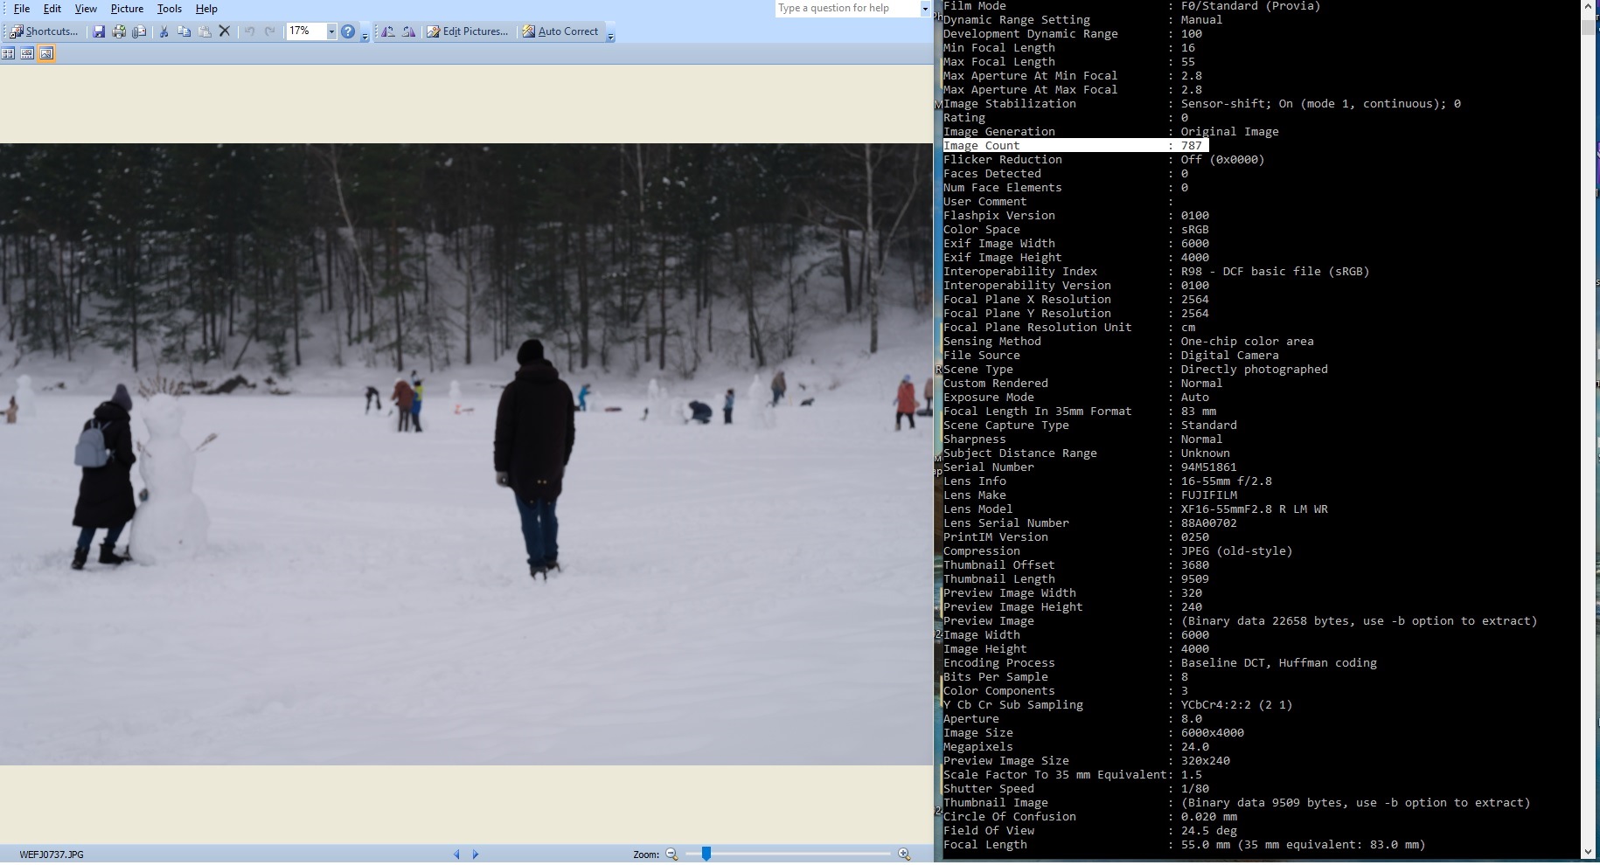Click the Color Space sRGB value

tap(1194, 230)
